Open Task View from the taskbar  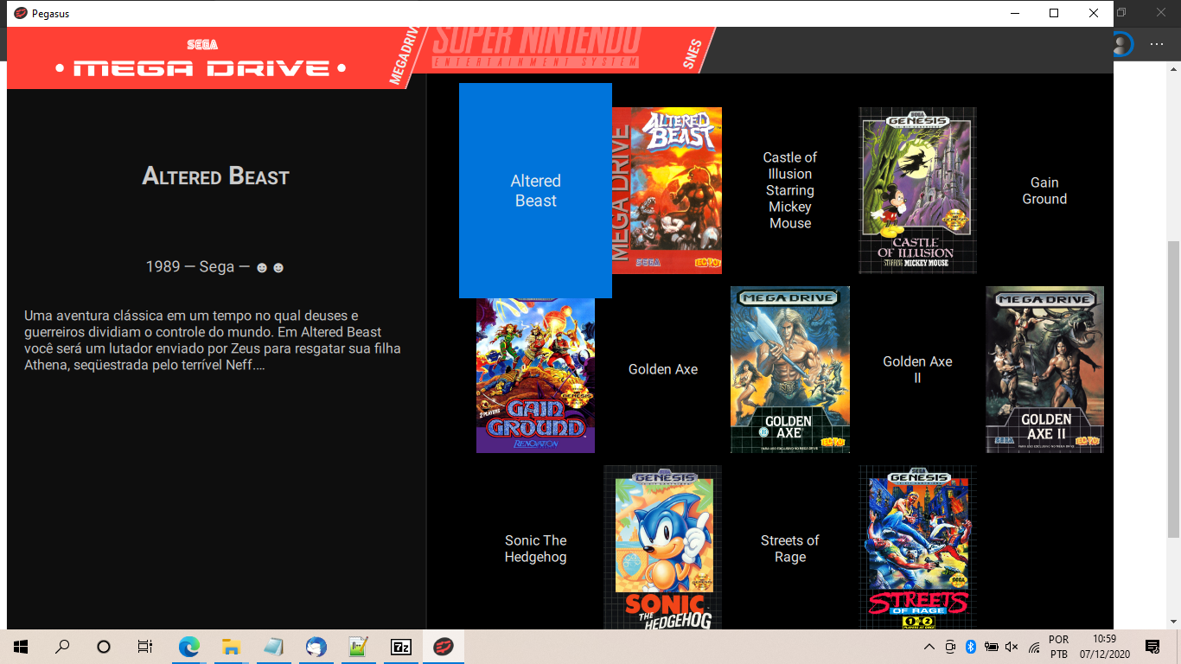[x=144, y=646]
